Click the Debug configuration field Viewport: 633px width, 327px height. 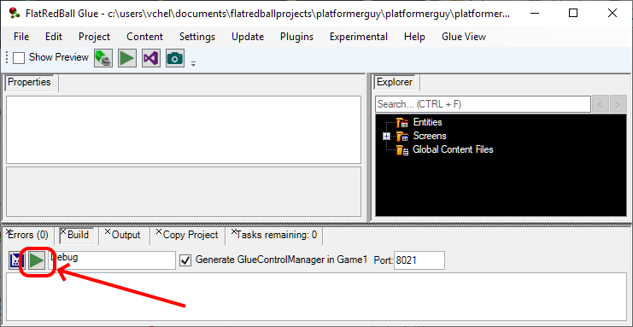[112, 260]
